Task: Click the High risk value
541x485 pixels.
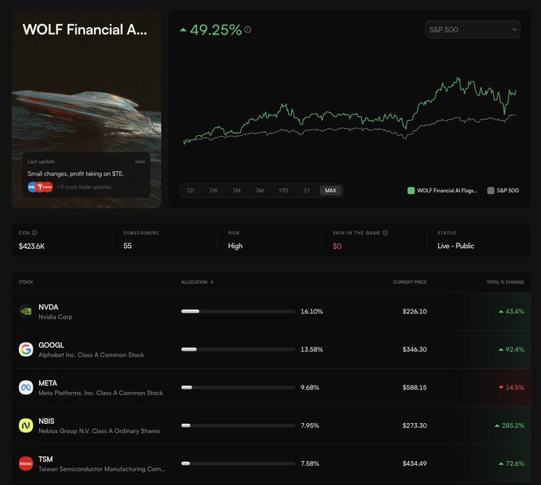Action: point(235,246)
